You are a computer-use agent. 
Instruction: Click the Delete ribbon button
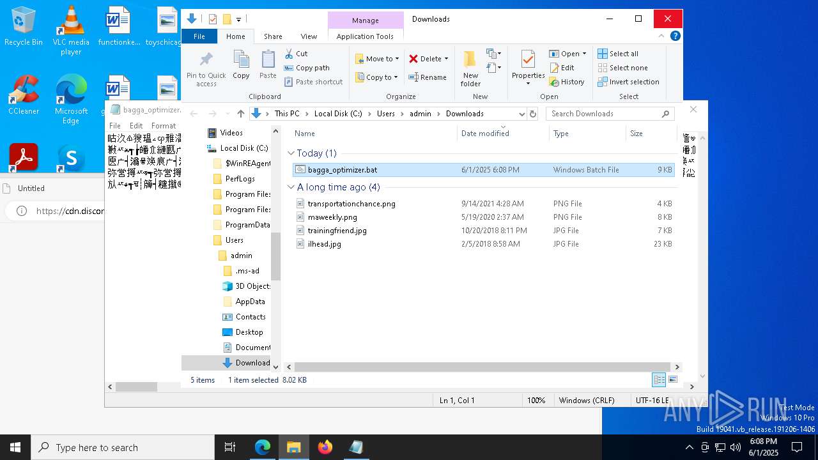click(x=425, y=59)
